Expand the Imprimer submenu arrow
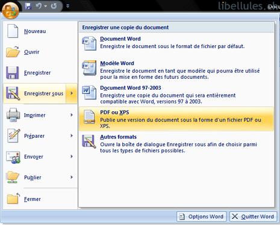Viewport: 280px width, 225px height. 72,115
